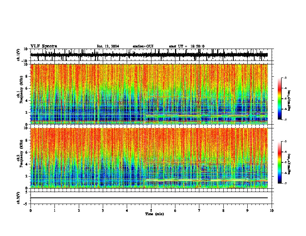Click the time axis tick label 9
306x236 pixels.
(247, 211)
